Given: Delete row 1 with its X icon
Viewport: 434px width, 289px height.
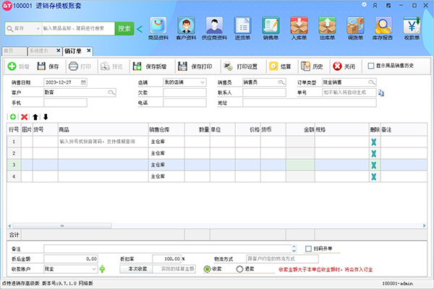Looking at the screenshot, I should point(374,142).
